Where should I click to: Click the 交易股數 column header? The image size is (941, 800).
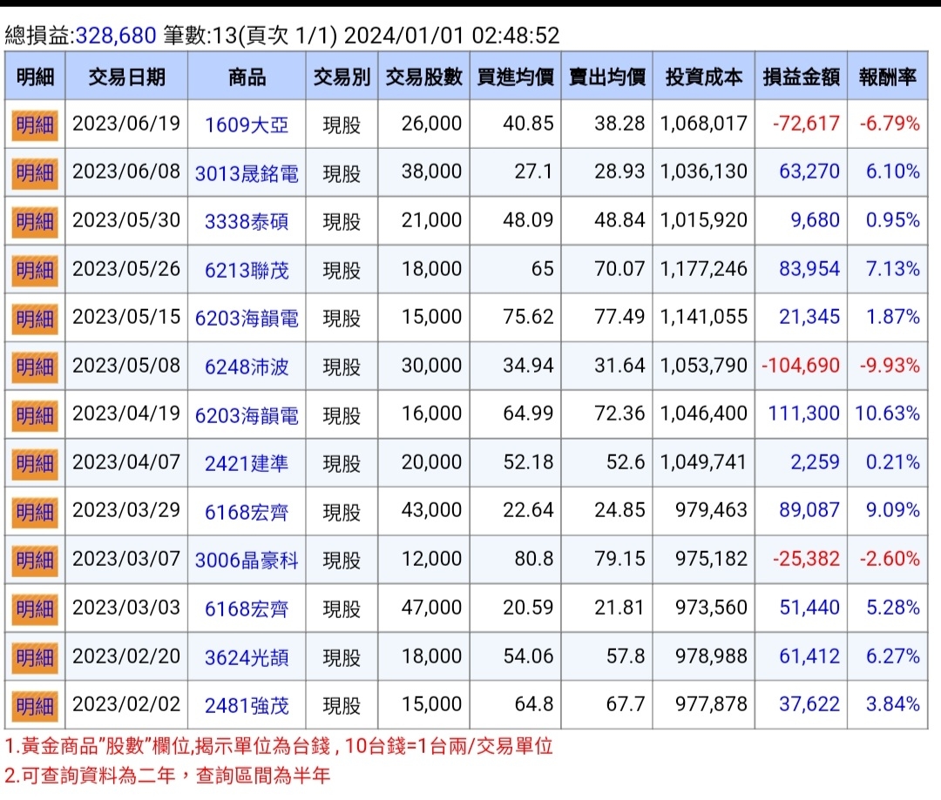424,76
